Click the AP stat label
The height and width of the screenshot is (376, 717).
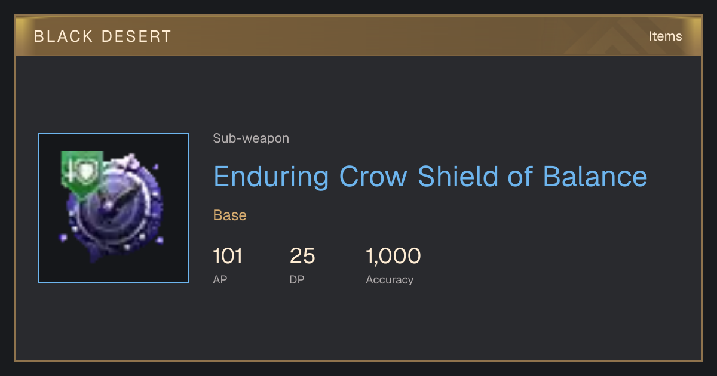click(x=220, y=280)
